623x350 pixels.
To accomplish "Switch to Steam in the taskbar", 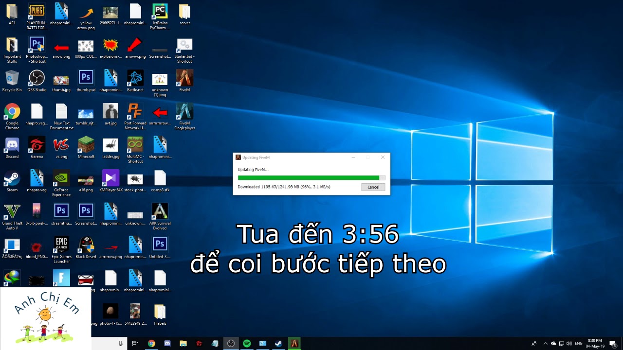I will [278, 343].
